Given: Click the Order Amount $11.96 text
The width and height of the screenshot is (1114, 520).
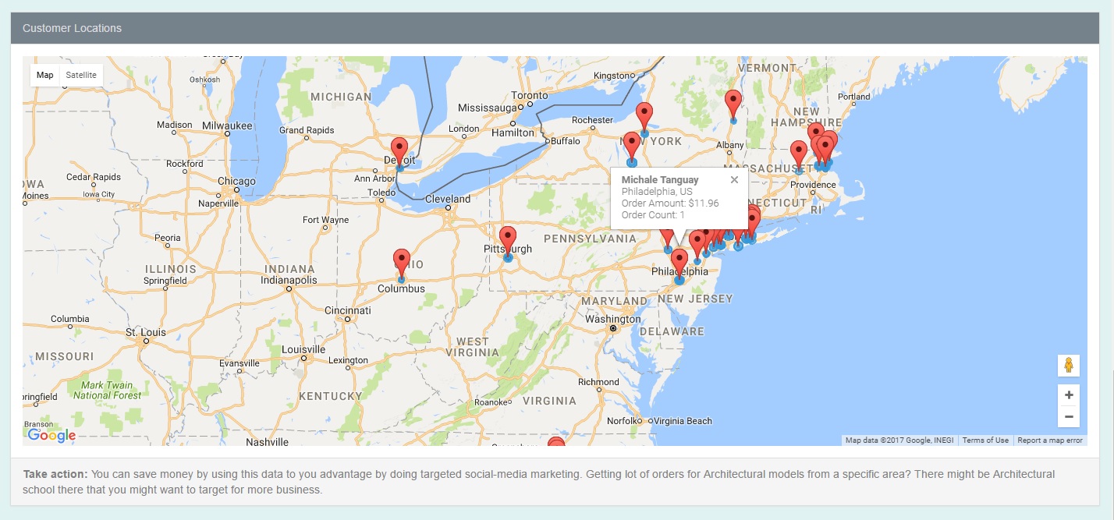Looking at the screenshot, I should pyautogui.click(x=670, y=203).
